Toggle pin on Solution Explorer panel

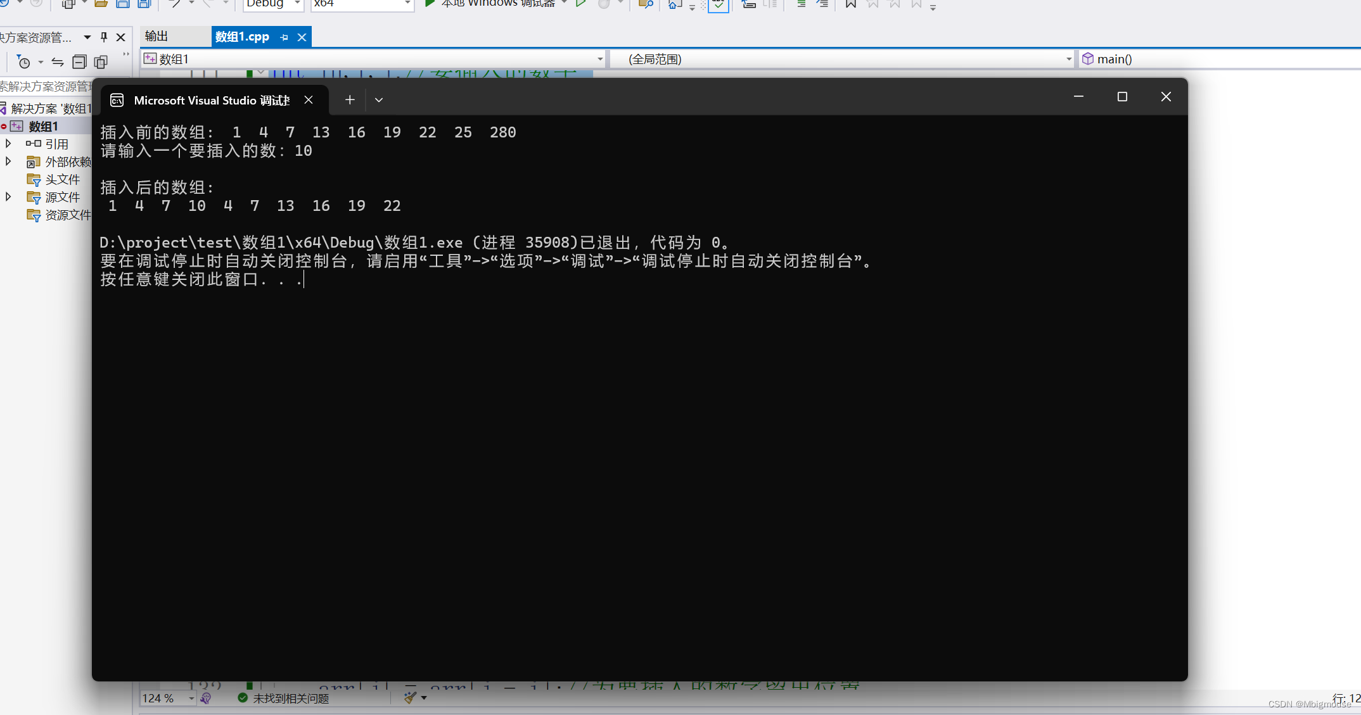(104, 37)
